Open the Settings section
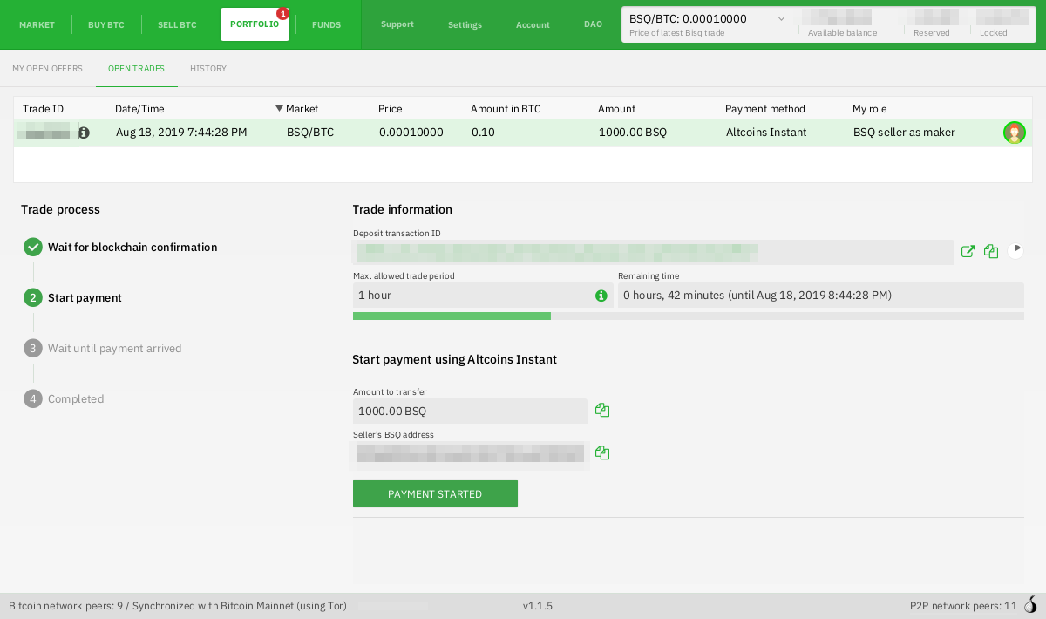This screenshot has height=619, width=1046. click(x=465, y=24)
